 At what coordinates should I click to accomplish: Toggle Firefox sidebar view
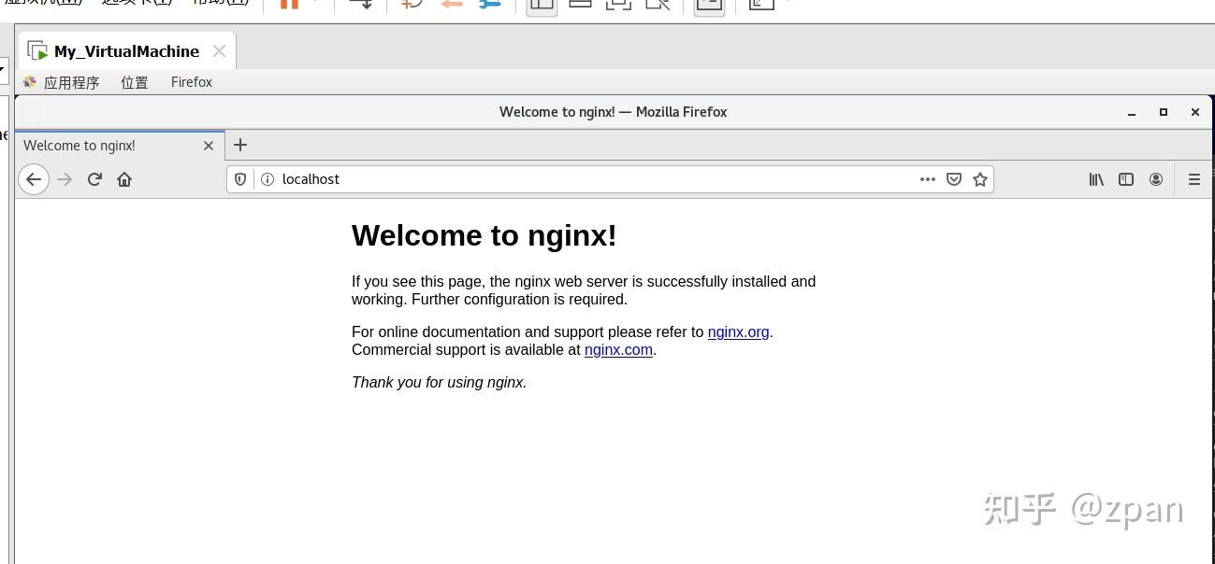pyautogui.click(x=1126, y=179)
